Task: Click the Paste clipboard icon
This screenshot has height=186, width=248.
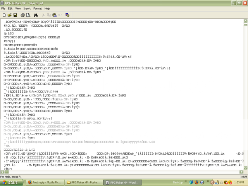Action: 54,14
